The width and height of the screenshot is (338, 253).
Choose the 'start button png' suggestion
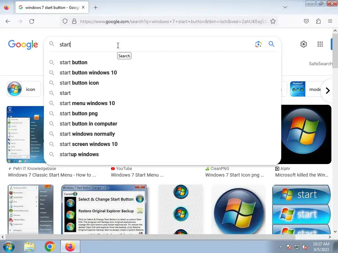(x=162, y=113)
